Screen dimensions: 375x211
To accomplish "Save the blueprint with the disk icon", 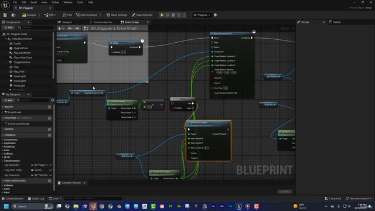I will pyautogui.click(x=5, y=15).
